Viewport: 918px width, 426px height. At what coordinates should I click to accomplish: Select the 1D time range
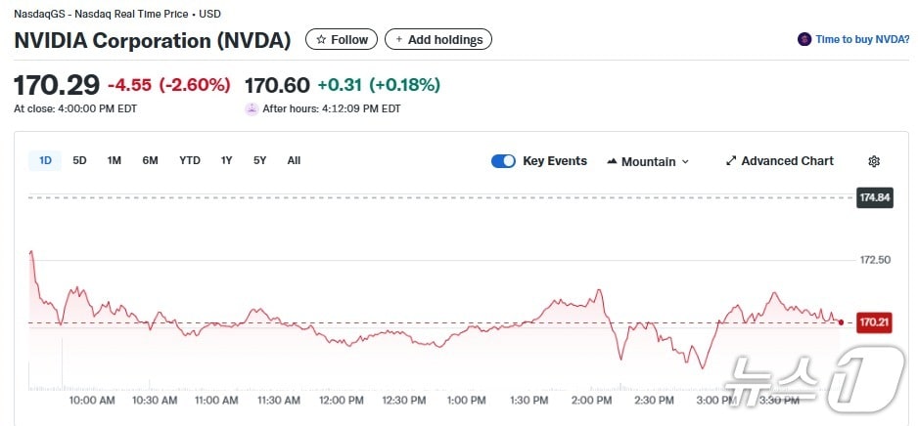click(x=45, y=160)
